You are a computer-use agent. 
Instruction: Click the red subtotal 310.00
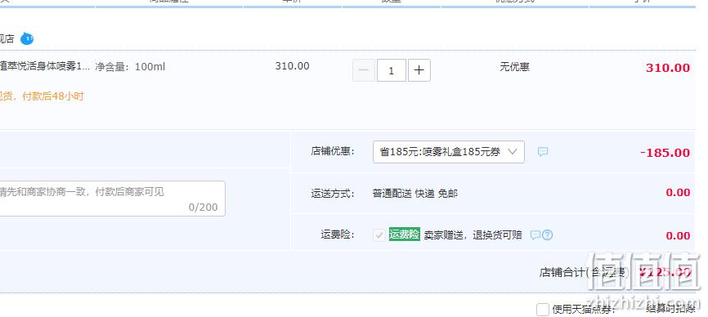coord(668,68)
